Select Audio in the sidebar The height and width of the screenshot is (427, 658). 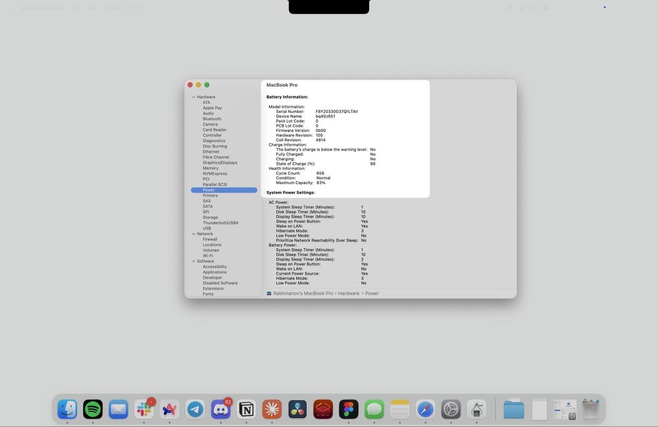pyautogui.click(x=208, y=113)
